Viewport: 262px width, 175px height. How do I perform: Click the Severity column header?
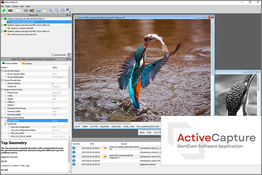[77, 144]
